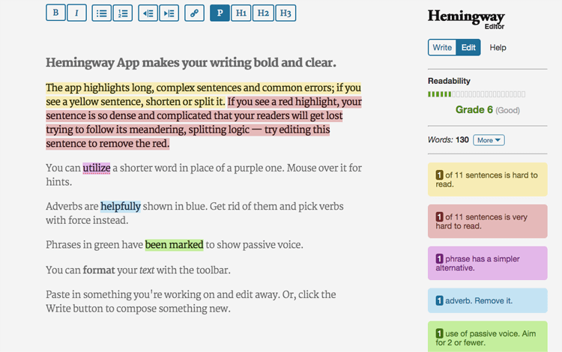This screenshot has height=352, width=562.
Task: Apply H2 heading style
Action: coord(263,13)
